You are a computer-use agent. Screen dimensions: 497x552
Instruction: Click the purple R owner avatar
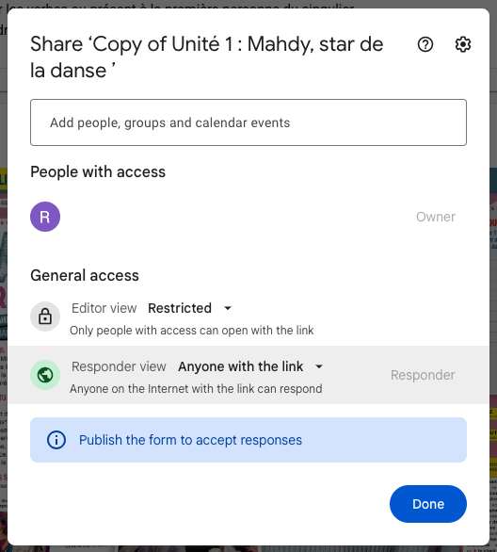[45, 217]
